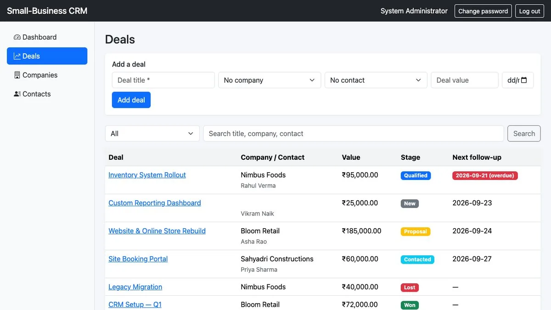
Task: Expand the All stage filter dropdown
Action: click(x=152, y=134)
